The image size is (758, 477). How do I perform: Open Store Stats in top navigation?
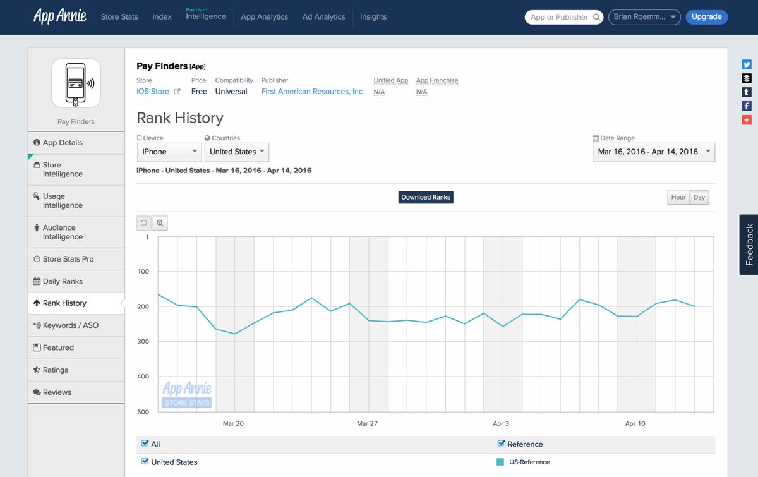[119, 17]
